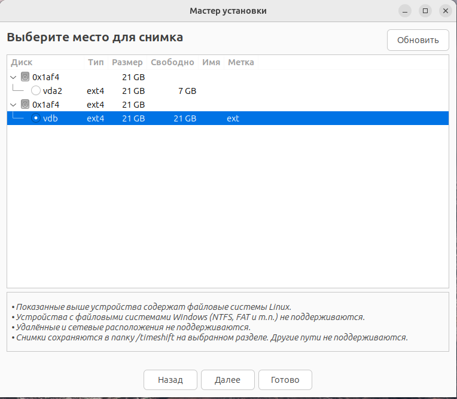Viewport: 457px width, 399px height.
Task: Select the vdb radio button
Action: 36,118
